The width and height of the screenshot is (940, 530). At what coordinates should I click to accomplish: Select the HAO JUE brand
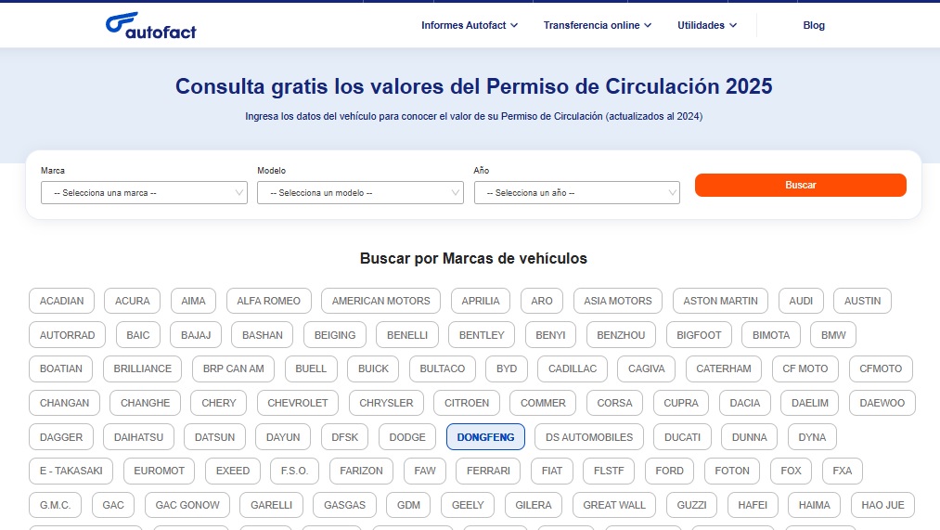(882, 506)
